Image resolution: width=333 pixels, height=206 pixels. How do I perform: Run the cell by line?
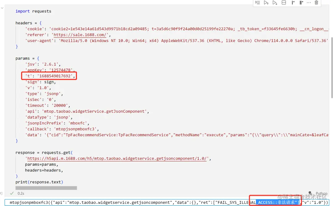tap(257, 3)
